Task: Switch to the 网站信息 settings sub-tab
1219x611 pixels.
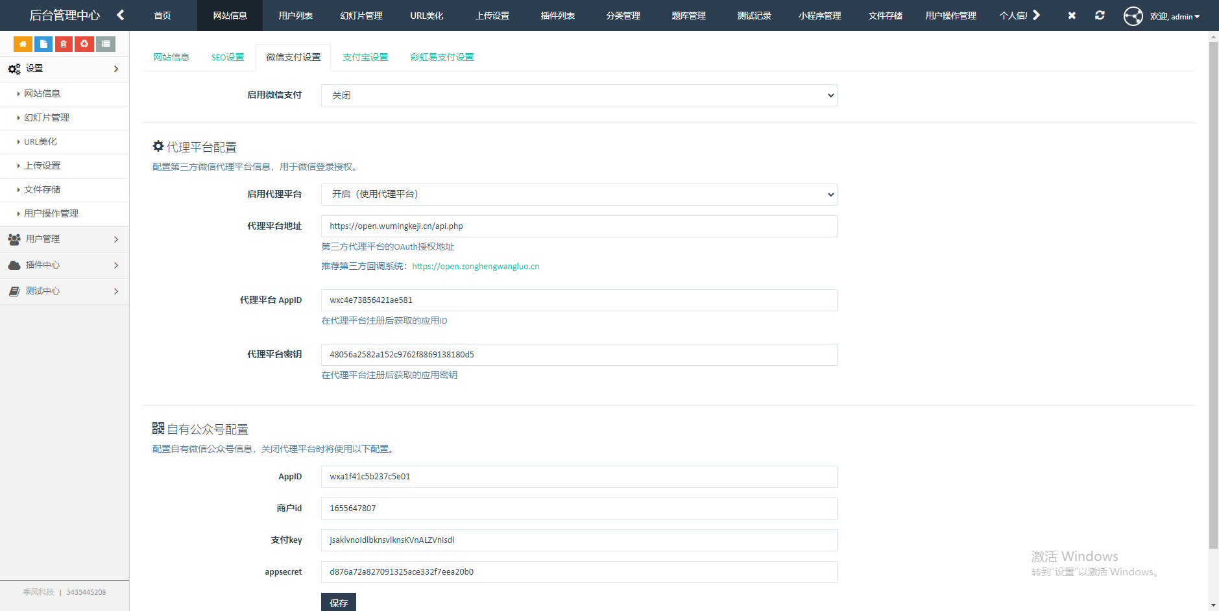Action: [171, 57]
